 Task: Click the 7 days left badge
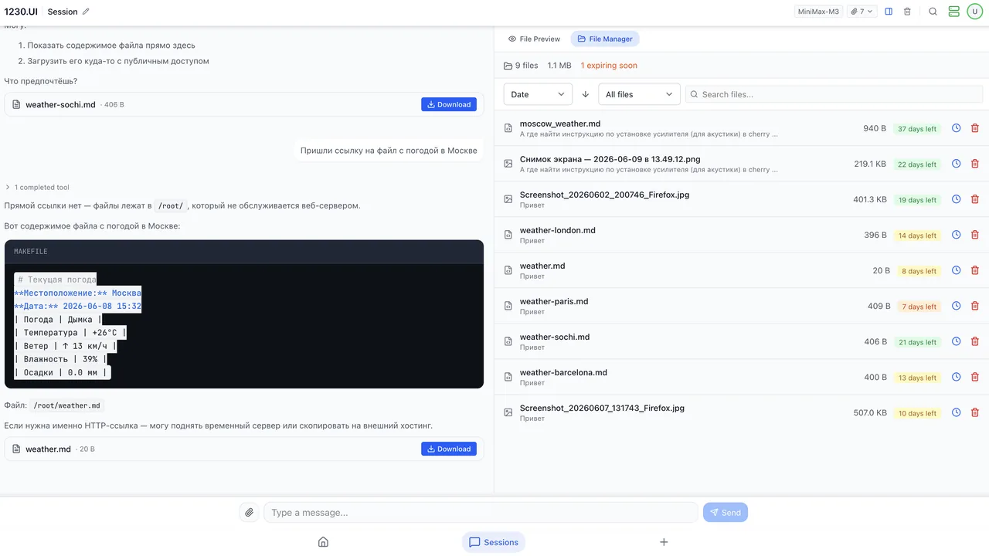point(919,307)
